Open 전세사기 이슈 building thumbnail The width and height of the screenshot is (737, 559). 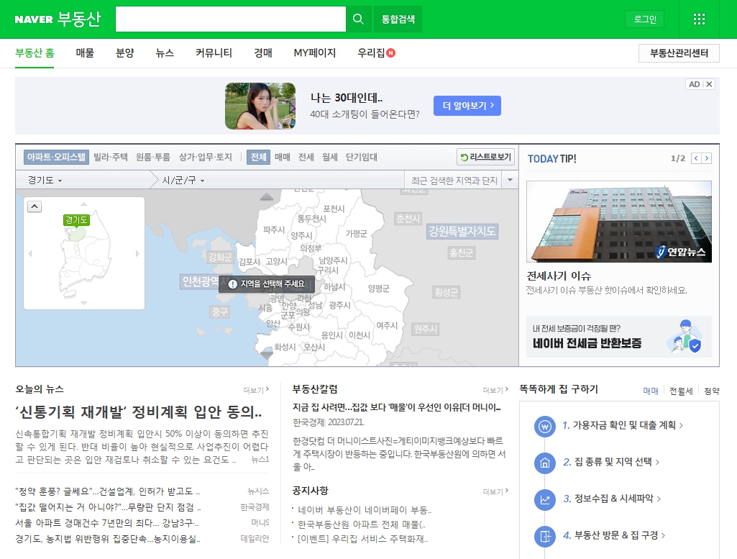click(619, 222)
